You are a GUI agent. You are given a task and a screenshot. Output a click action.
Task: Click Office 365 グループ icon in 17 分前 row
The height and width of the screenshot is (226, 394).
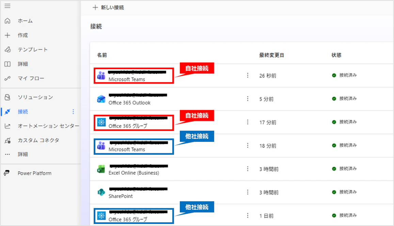coord(101,122)
